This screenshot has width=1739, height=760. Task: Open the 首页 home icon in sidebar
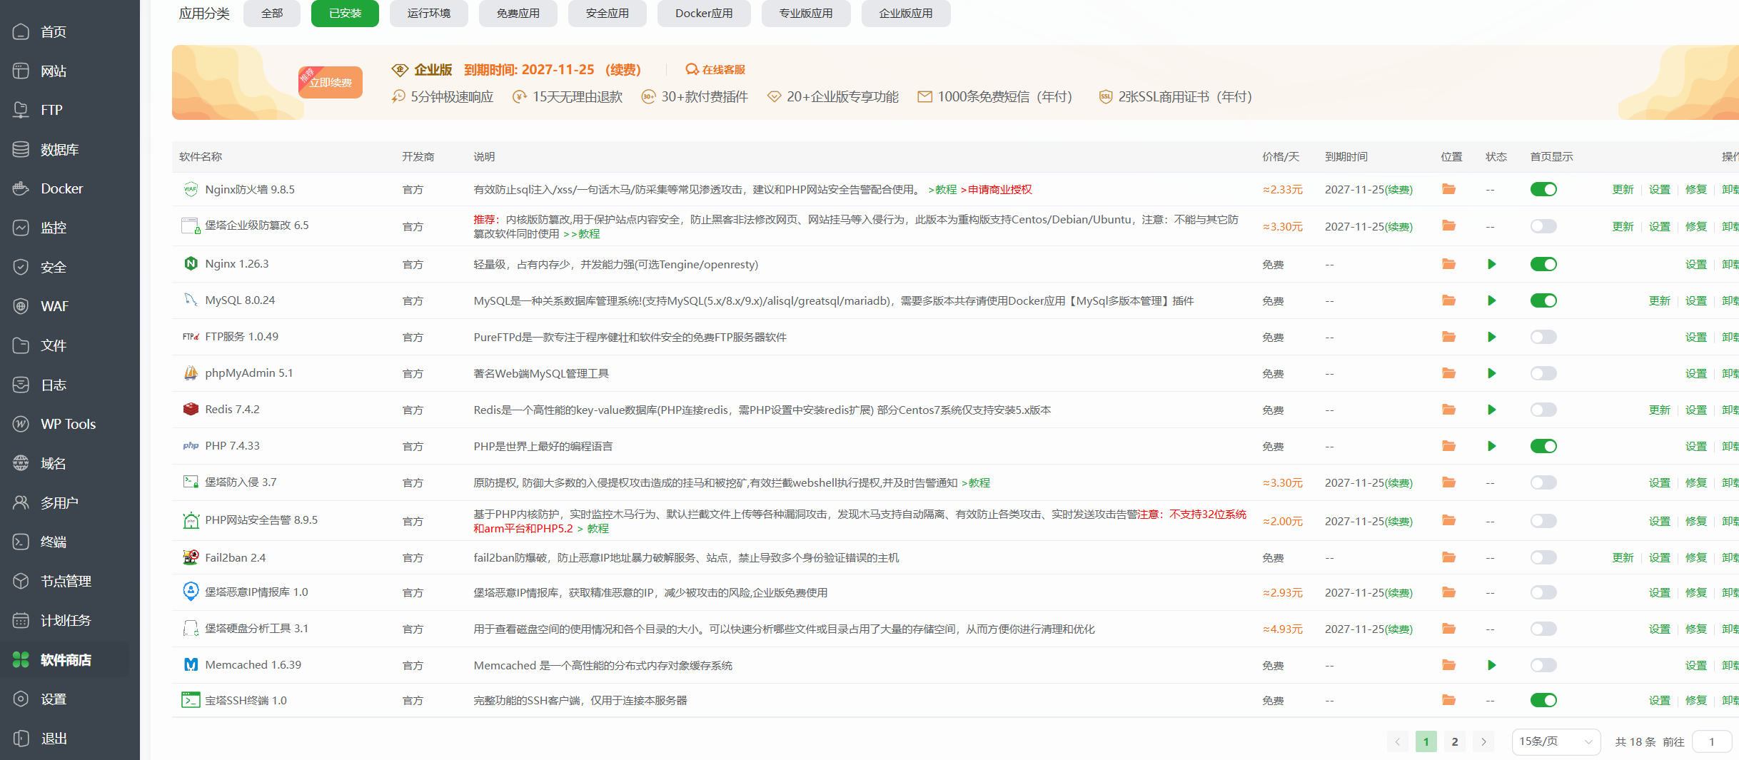pos(21,31)
